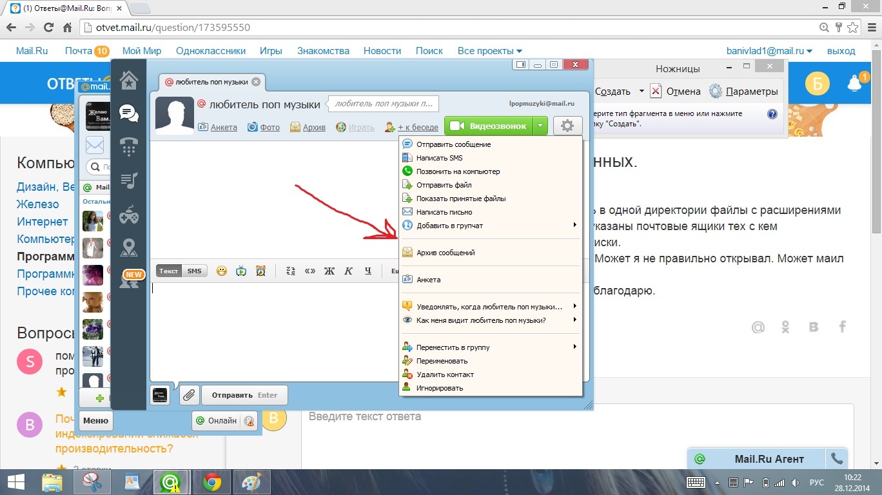Open the banivlad1@mail.ru account dropdown
The width and height of the screenshot is (882, 495).
click(x=770, y=51)
